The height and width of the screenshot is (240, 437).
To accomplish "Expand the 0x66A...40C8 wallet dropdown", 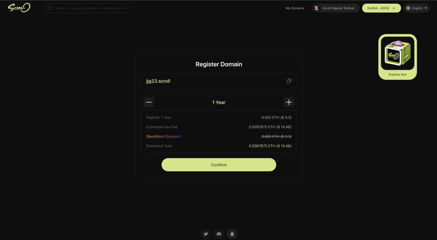I will tap(381, 8).
